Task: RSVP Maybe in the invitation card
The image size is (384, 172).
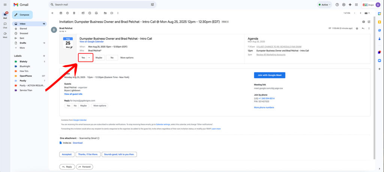Action: click(99, 58)
